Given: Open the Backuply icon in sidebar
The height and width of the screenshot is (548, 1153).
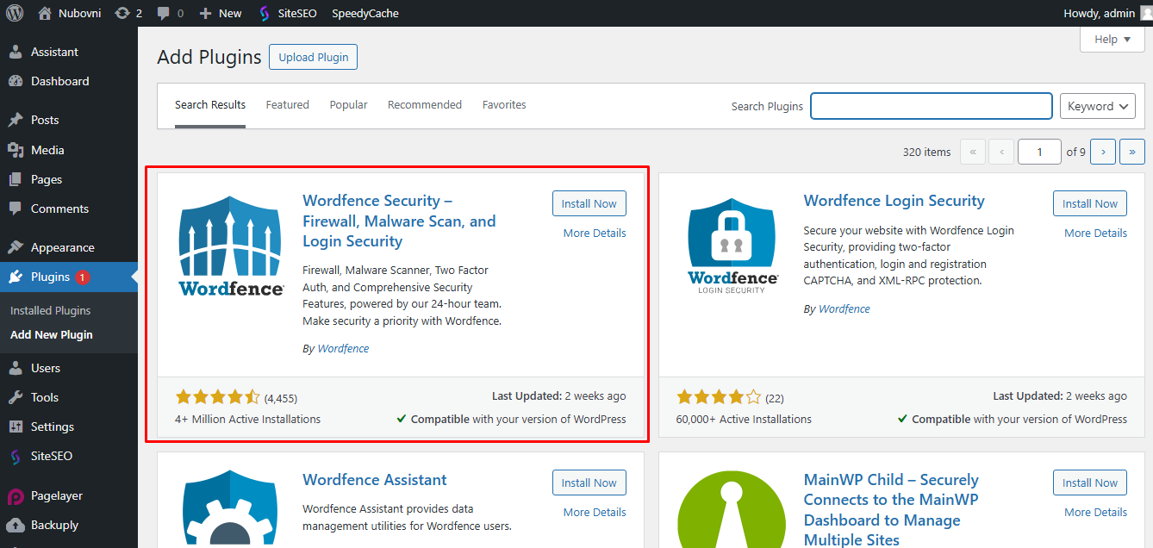Looking at the screenshot, I should [x=16, y=525].
